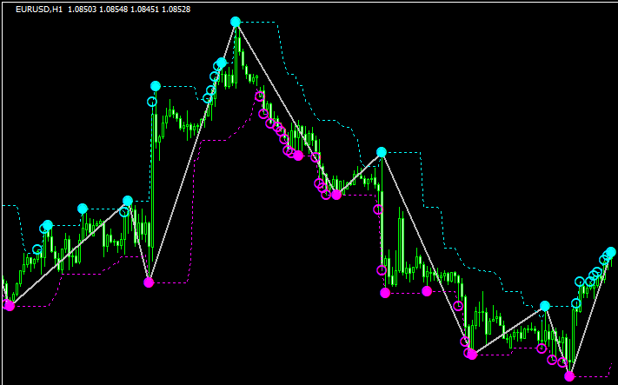This screenshot has height=385, width=618.
Task: Pick the second magenta dot on the flat support line
Action: [427, 291]
